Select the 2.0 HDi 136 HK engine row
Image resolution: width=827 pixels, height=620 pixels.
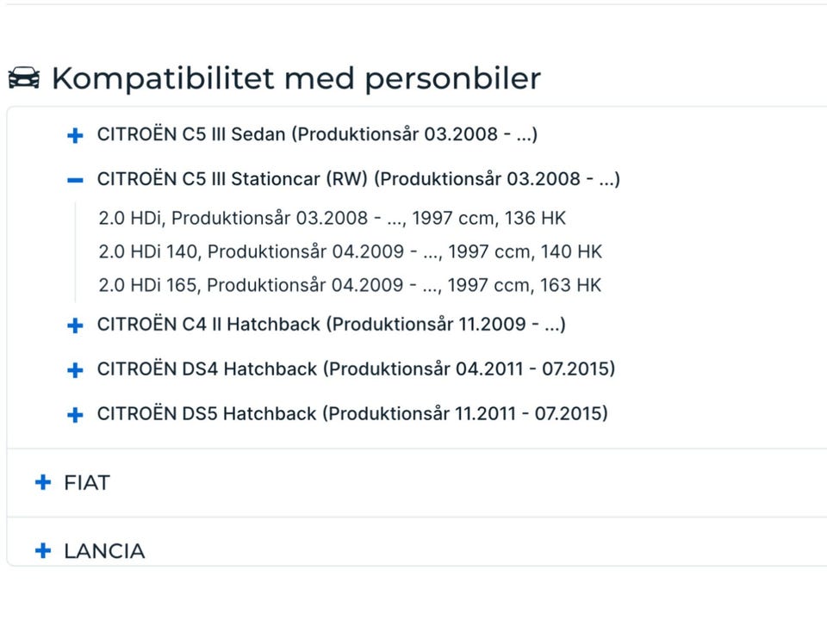tap(333, 218)
